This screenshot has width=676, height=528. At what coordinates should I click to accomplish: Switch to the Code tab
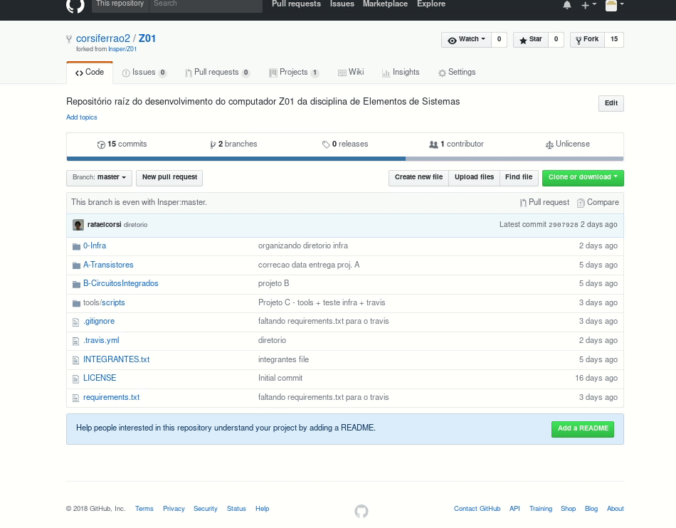[x=90, y=73]
